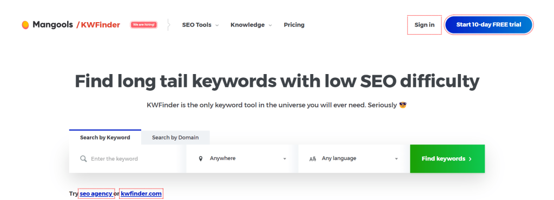Open the Pricing page
The image size is (554, 200).
click(x=294, y=25)
